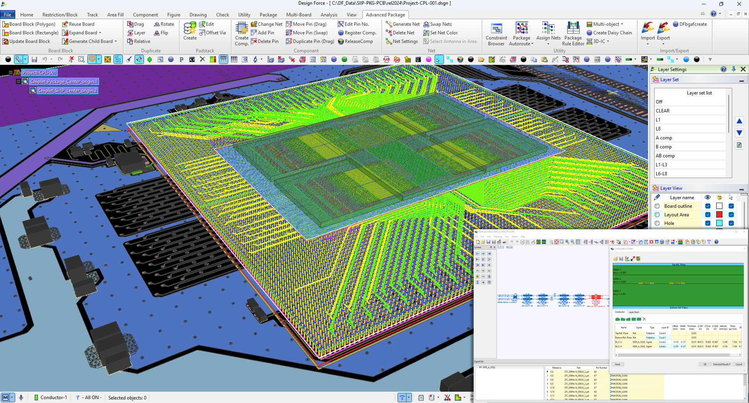Expand the Package Autoroute dropdown
Screen dimensions: 749x403
pos(532,44)
